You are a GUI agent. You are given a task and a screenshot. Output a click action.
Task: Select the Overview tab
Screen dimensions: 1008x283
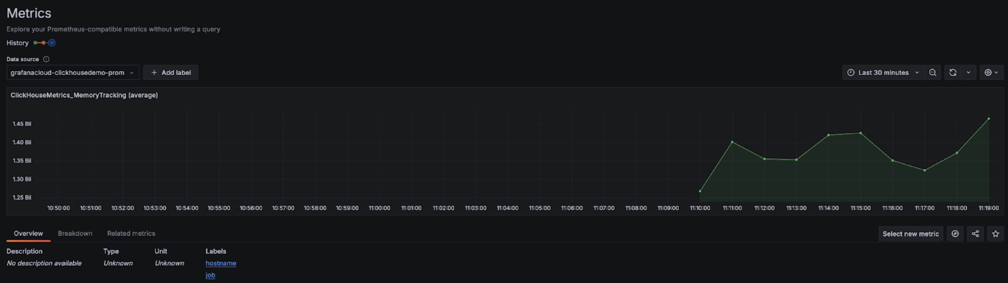pyautogui.click(x=28, y=233)
